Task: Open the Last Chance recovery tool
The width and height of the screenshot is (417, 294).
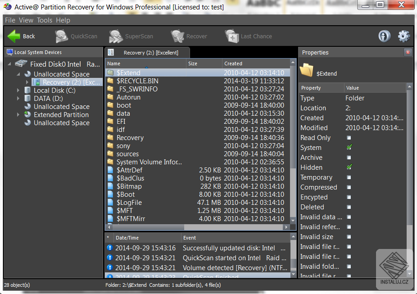Action: [249, 36]
